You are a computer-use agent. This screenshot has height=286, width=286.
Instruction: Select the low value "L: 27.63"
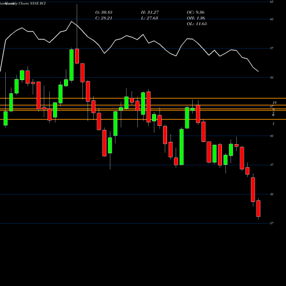click(149, 18)
